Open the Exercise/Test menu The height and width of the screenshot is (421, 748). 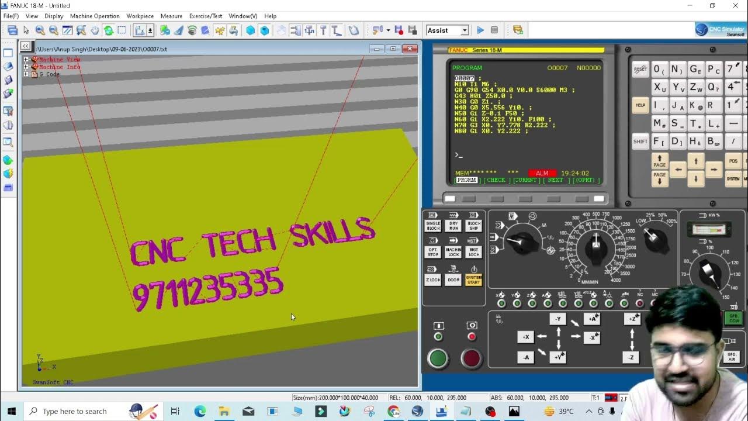pyautogui.click(x=206, y=16)
